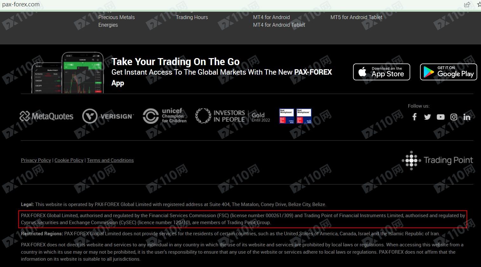
Task: Click the Trading Point logo
Action: point(437,160)
